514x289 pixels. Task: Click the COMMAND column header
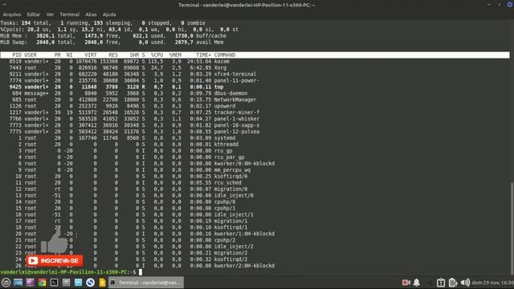point(225,55)
